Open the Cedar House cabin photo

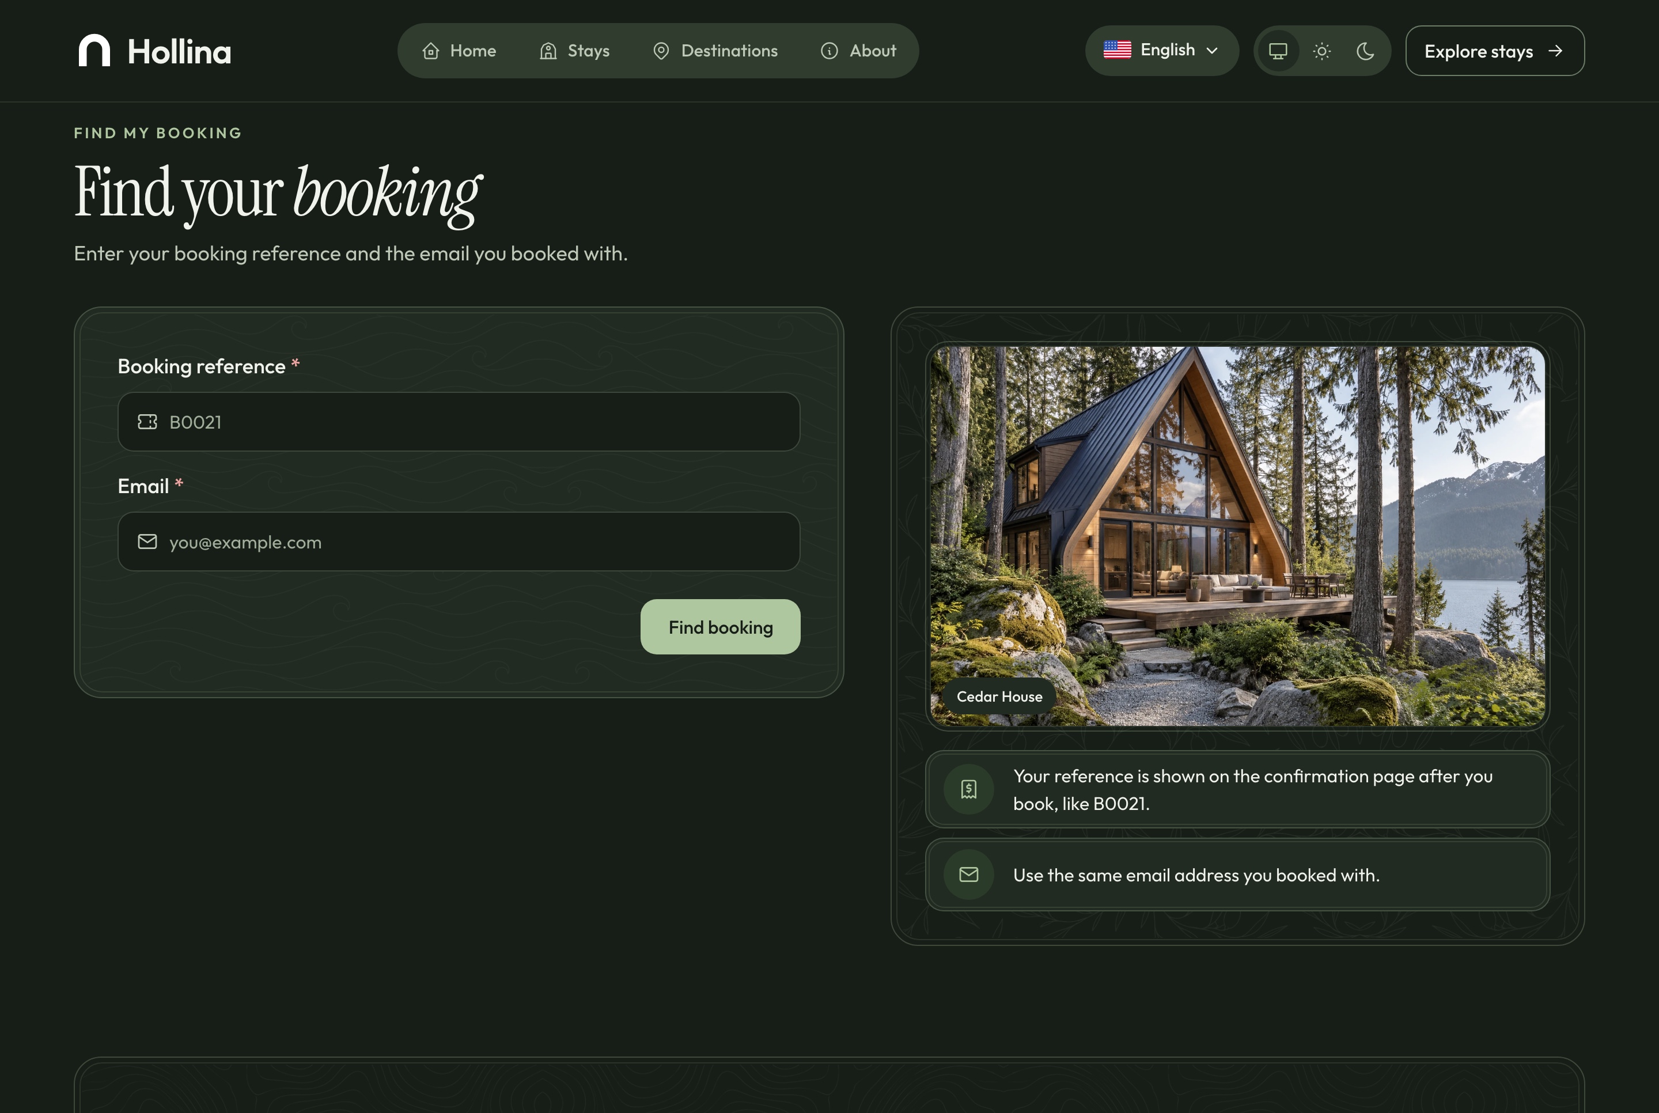[x=1237, y=536]
